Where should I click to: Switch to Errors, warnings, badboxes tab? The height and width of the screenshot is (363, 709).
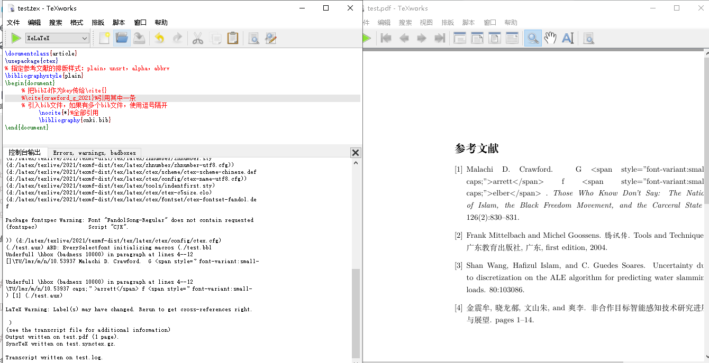click(94, 153)
